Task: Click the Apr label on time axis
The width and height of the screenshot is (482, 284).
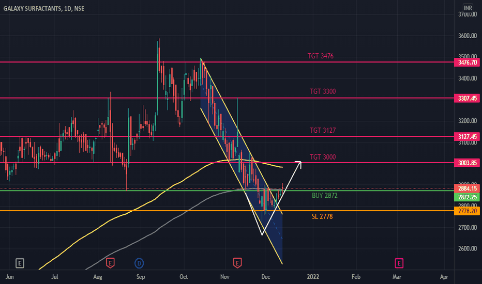Action: [444, 277]
